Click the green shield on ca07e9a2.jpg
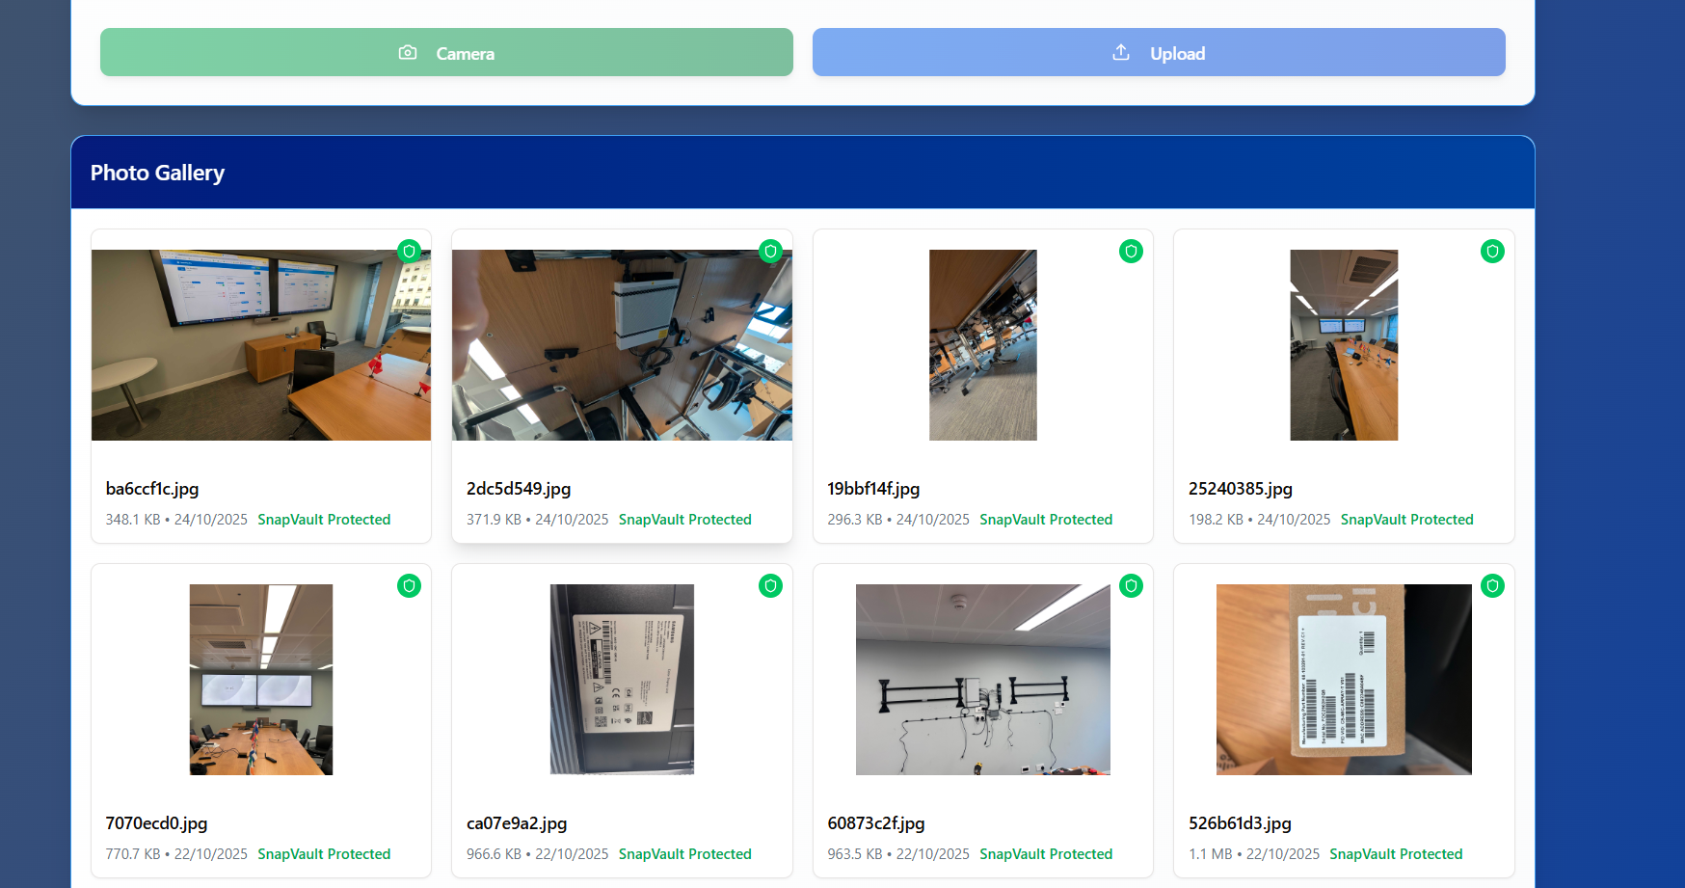Image resolution: width=1685 pixels, height=888 pixels. coord(770,586)
